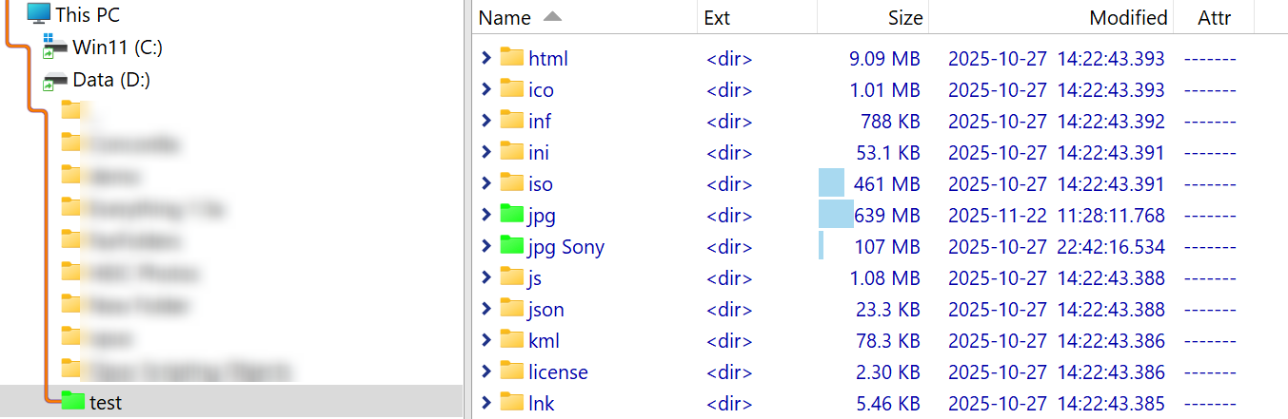Click the green jpg folder icon

(512, 215)
